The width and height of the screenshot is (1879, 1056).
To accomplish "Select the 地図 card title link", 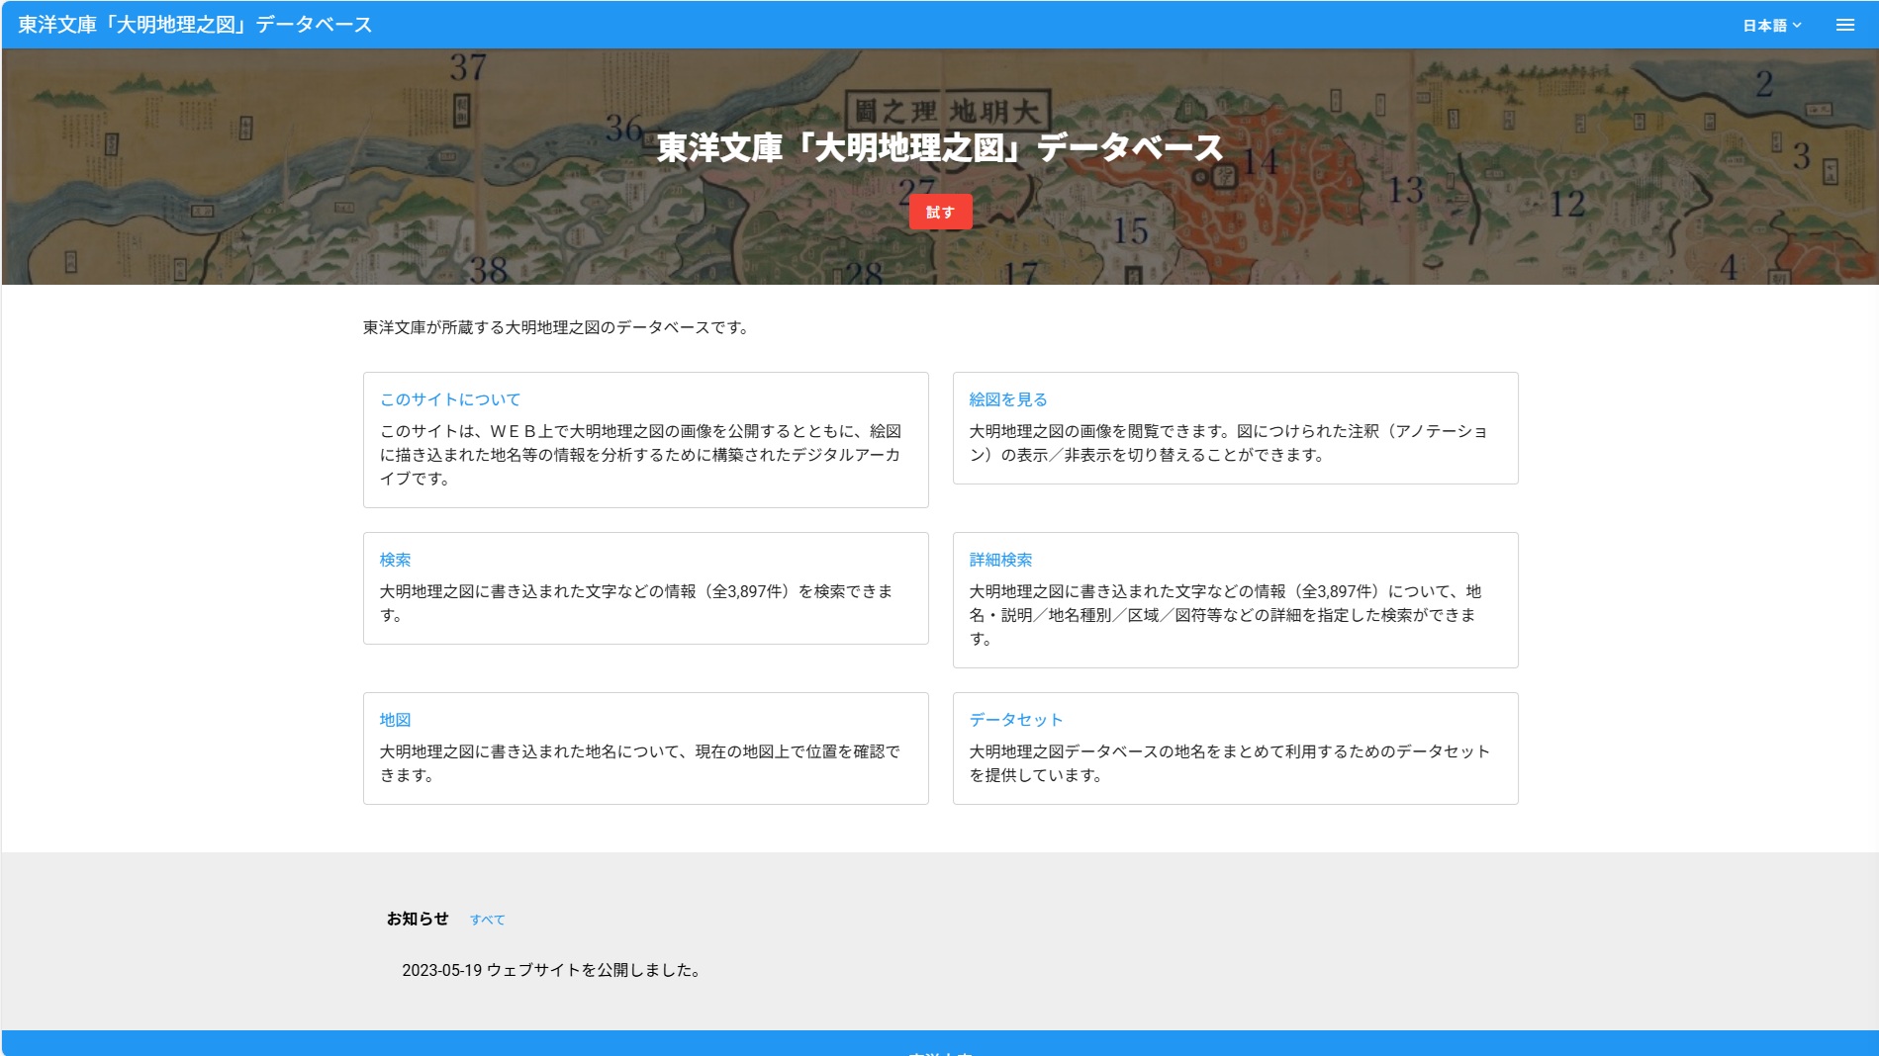I will click(395, 720).
